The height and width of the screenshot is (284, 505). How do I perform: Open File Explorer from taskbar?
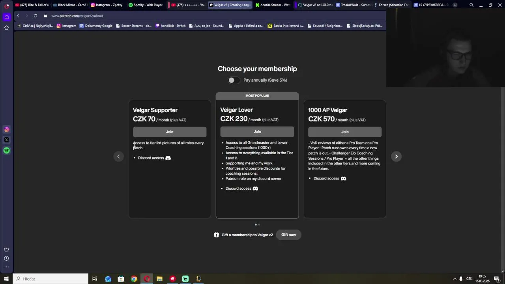(159, 279)
